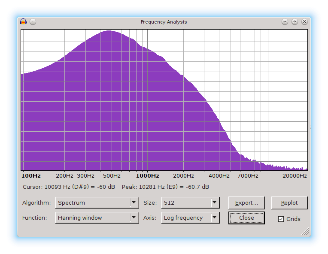Click the Function: label
The image size is (328, 254).
[34, 218]
